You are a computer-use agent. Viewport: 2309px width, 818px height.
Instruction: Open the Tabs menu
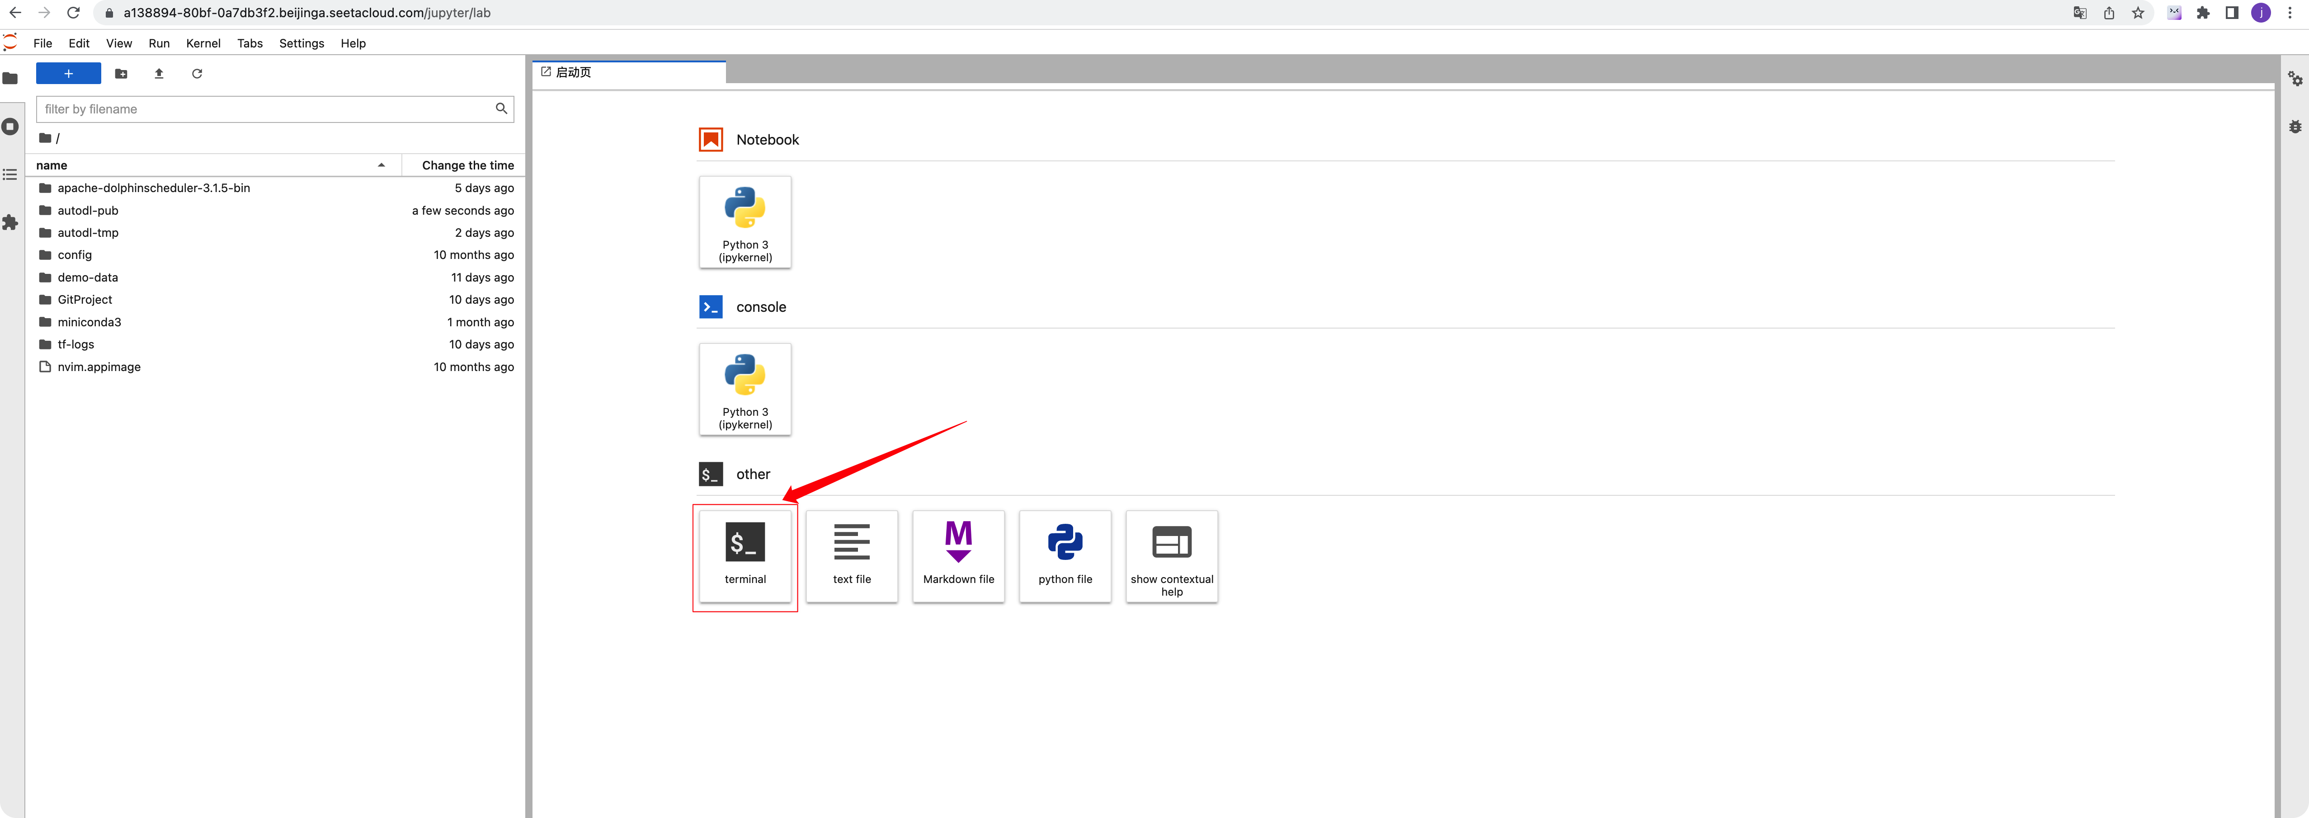250,43
